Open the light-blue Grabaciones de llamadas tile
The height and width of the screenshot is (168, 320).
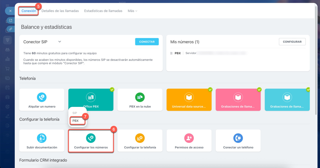click(287, 100)
